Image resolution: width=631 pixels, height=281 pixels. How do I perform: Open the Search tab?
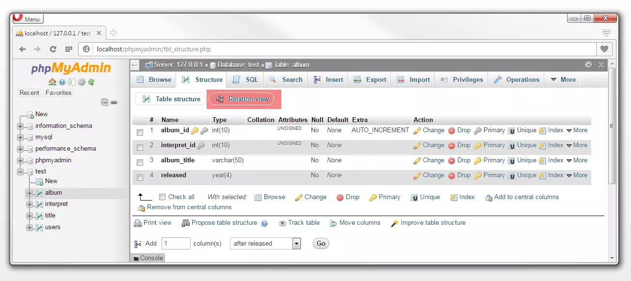pyautogui.click(x=286, y=80)
